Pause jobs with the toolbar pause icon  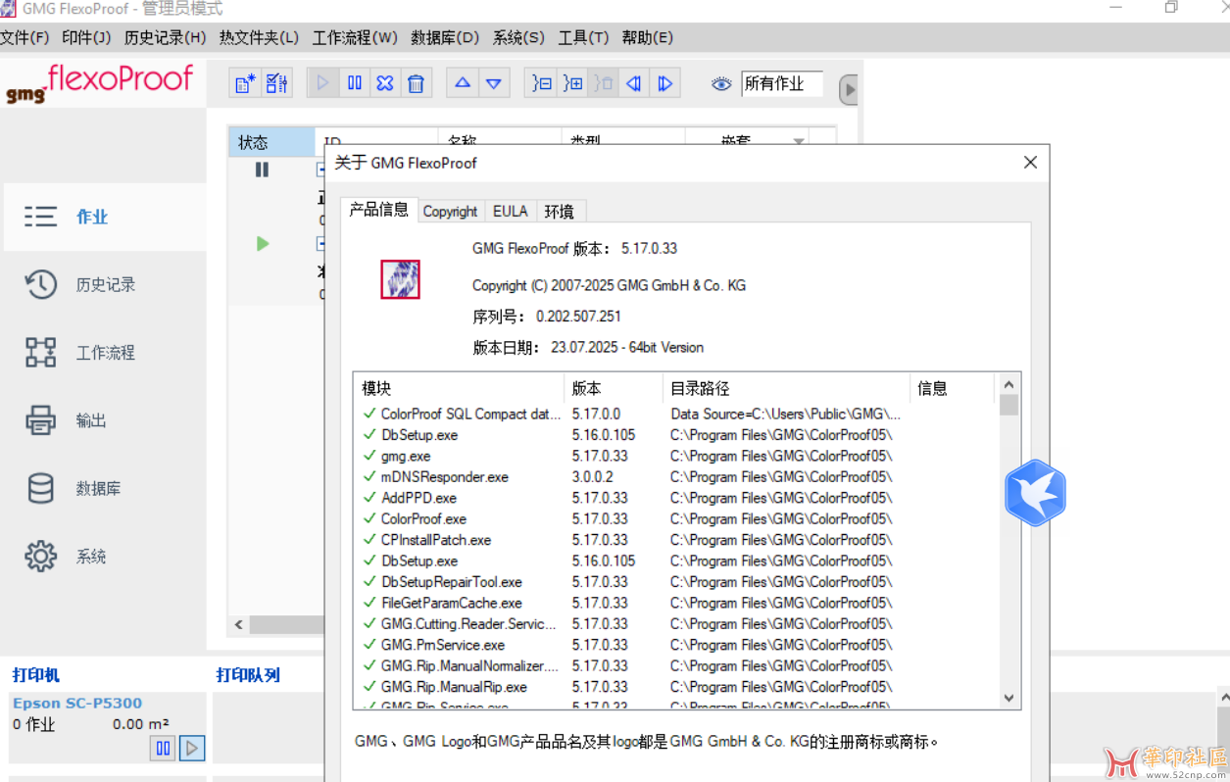355,83
